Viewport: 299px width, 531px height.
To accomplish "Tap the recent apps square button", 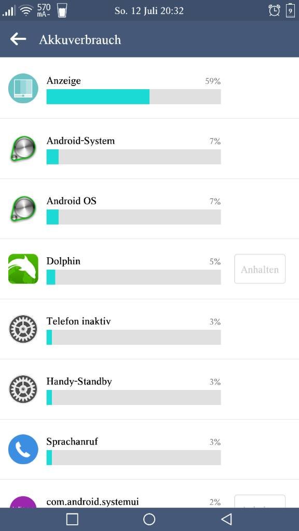I will pos(72,519).
